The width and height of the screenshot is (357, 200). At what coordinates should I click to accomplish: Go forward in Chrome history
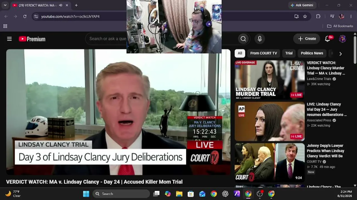click(16, 16)
